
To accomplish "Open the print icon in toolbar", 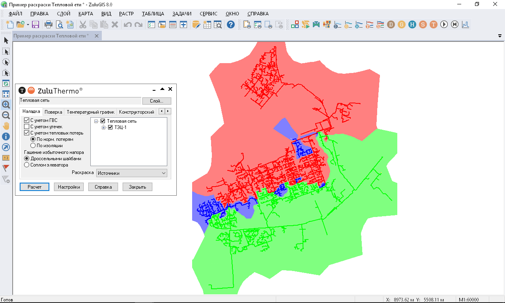I will pyautogui.click(x=49, y=24).
